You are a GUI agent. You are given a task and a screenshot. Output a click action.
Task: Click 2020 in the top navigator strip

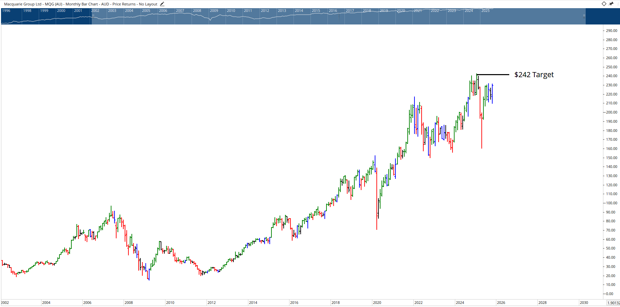[401, 11]
